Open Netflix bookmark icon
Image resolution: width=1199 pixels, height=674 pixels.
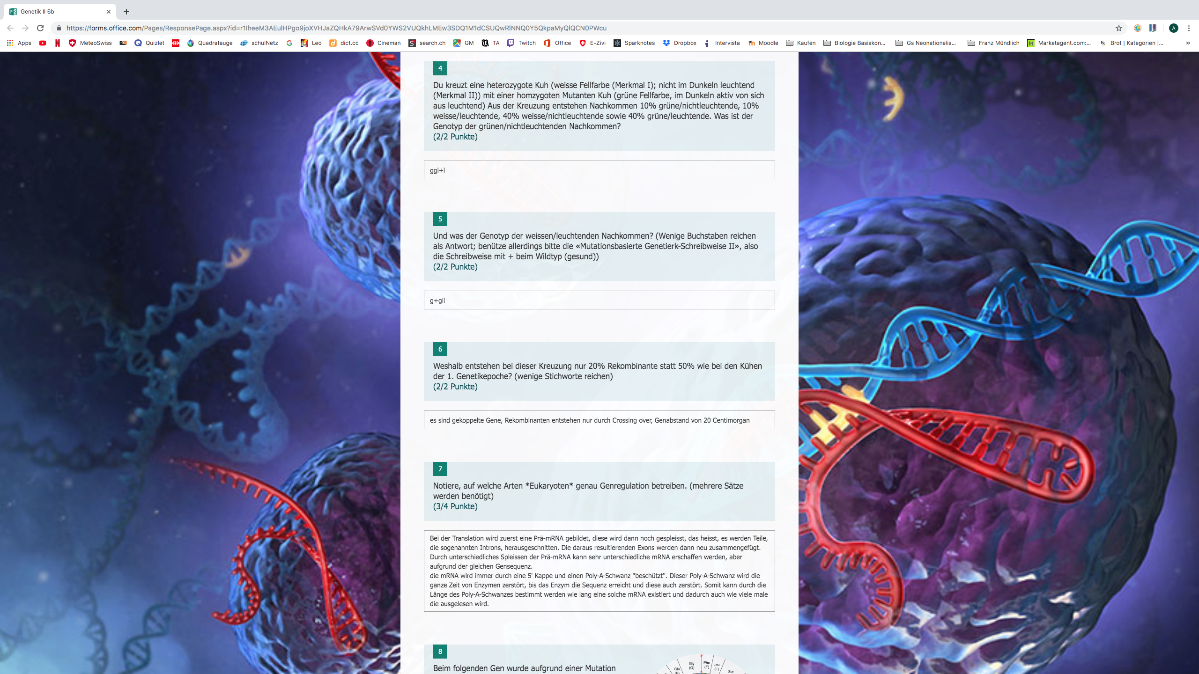pyautogui.click(x=57, y=43)
